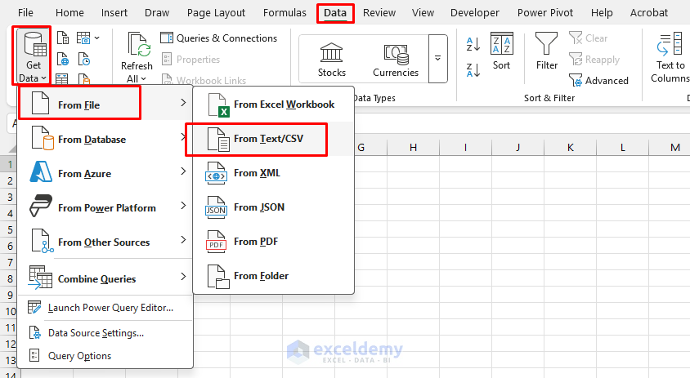Click the Reapply filter button
The height and width of the screenshot is (378, 690).
tap(594, 60)
